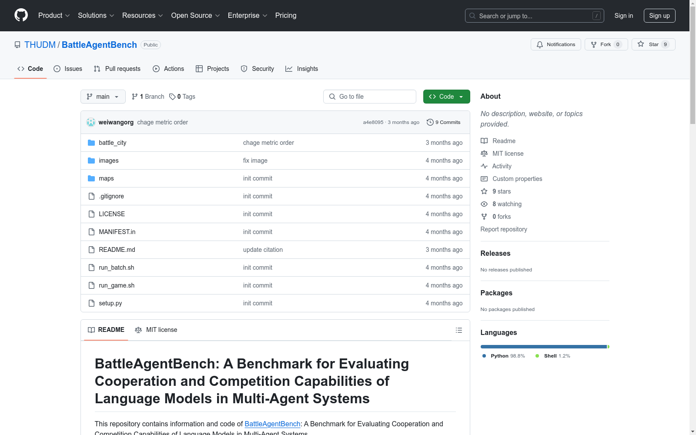696x435 pixels.
Task: Open the BattleAgentBench repository link
Action: [x=99, y=45]
